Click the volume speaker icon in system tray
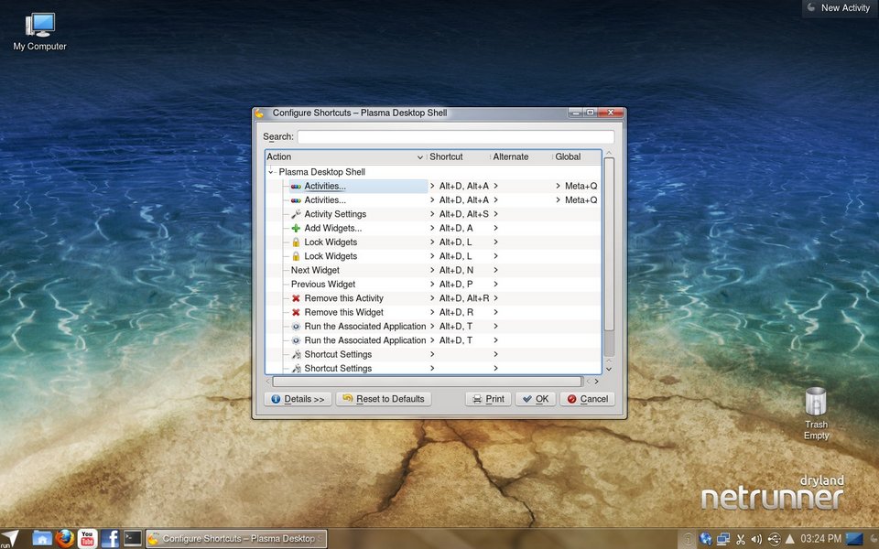The width and height of the screenshot is (879, 549). click(x=757, y=538)
